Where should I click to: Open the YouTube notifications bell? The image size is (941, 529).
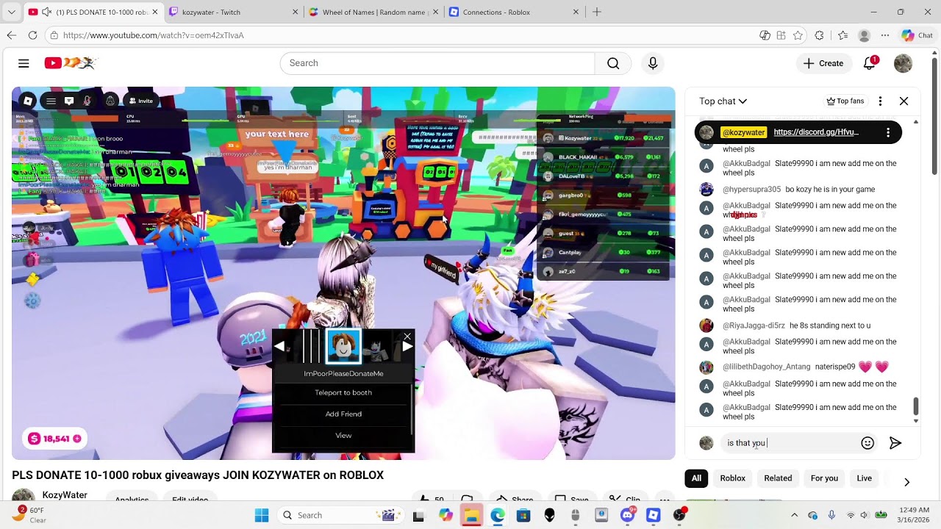pos(870,63)
